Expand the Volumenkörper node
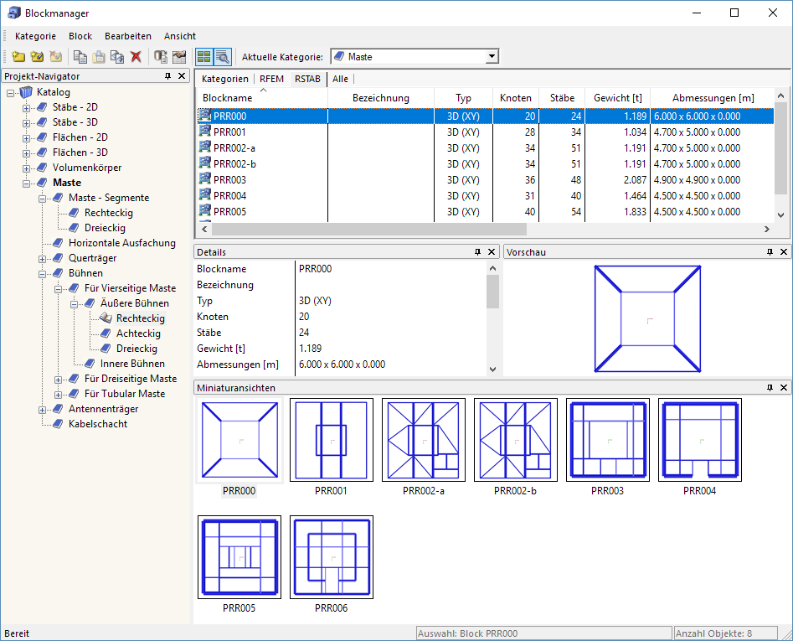 tap(26, 168)
